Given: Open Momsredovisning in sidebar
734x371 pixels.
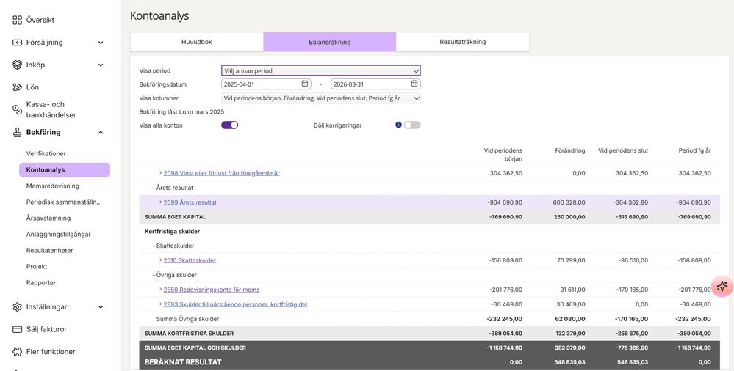Looking at the screenshot, I should 52,185.
